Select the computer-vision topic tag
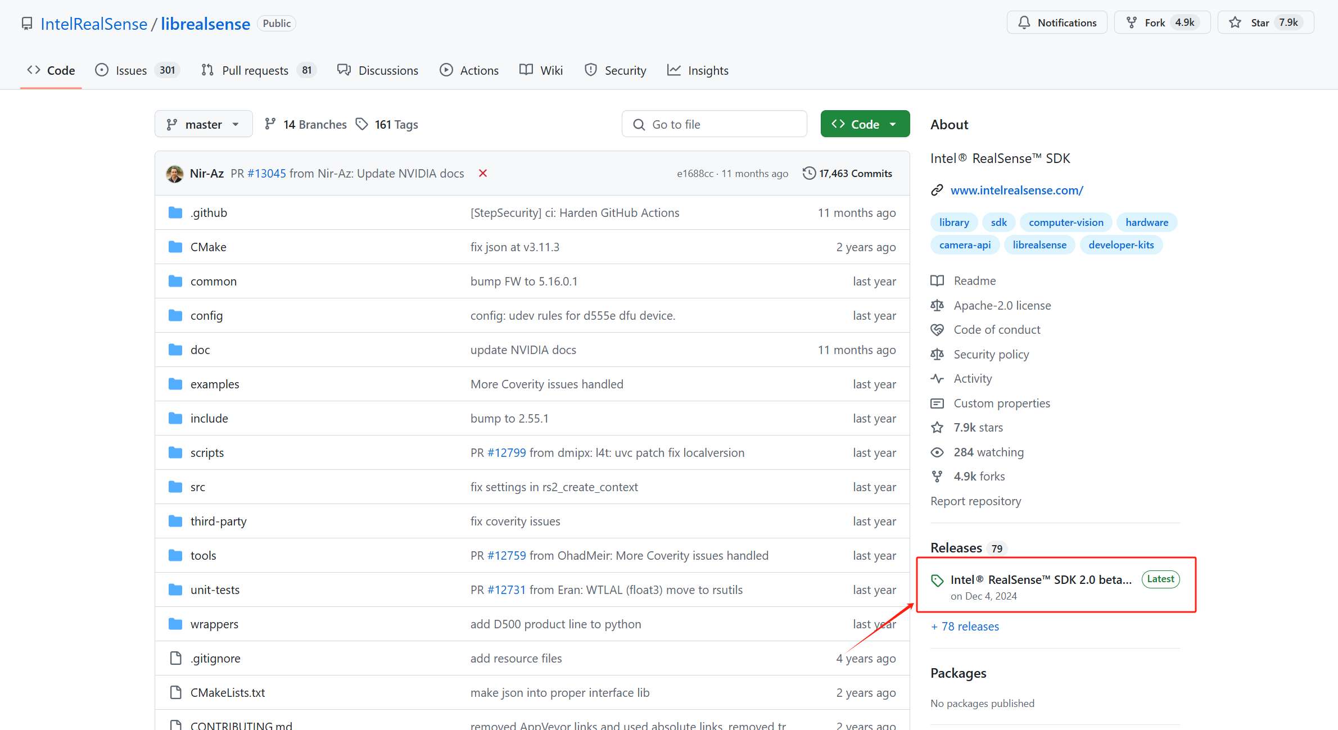The image size is (1338, 730). [1066, 222]
